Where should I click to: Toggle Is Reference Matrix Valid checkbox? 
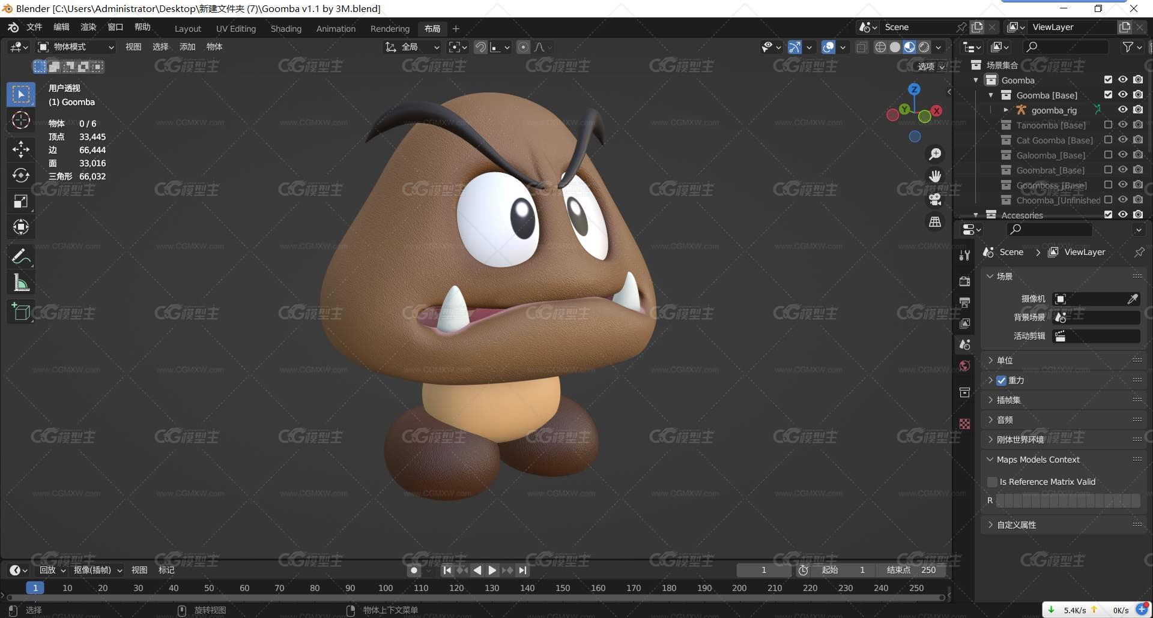click(x=992, y=482)
